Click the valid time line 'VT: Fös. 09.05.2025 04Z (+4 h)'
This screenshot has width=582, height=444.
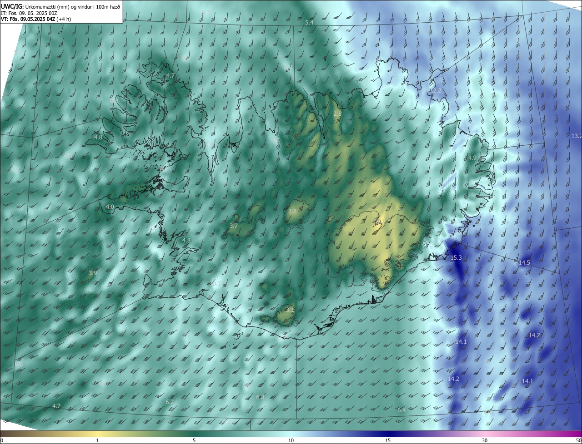point(36,19)
